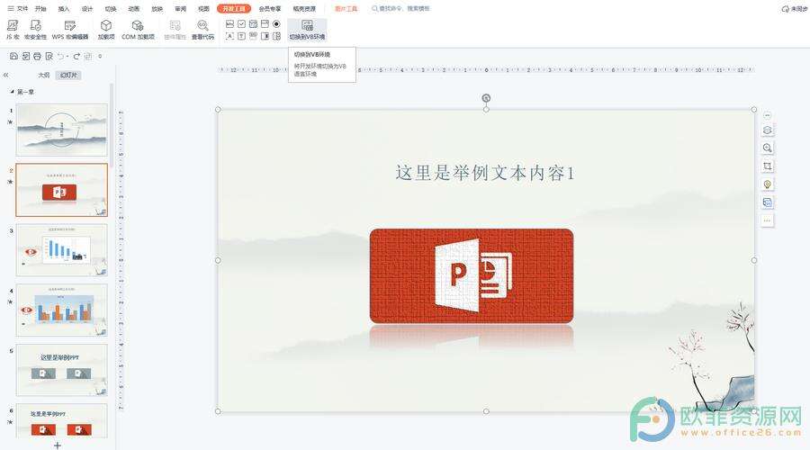810x450 pixels.
Task: Open 宏安全性 macro security settings
Action: pyautogui.click(x=35, y=30)
